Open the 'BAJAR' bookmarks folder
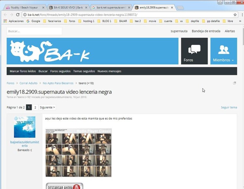The height and width of the screenshot is (189, 244). click(121, 21)
